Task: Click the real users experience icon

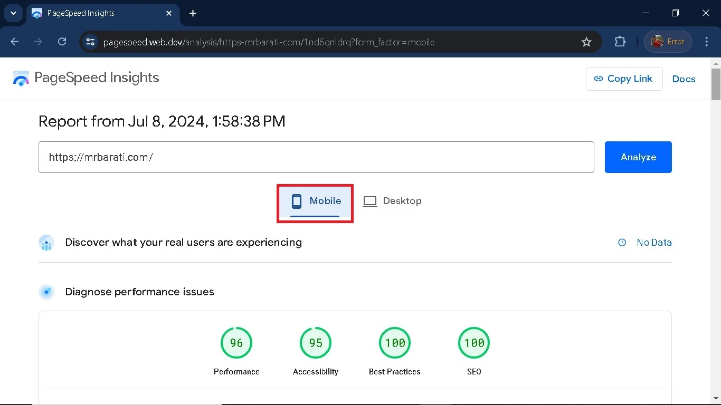Action: 46,243
